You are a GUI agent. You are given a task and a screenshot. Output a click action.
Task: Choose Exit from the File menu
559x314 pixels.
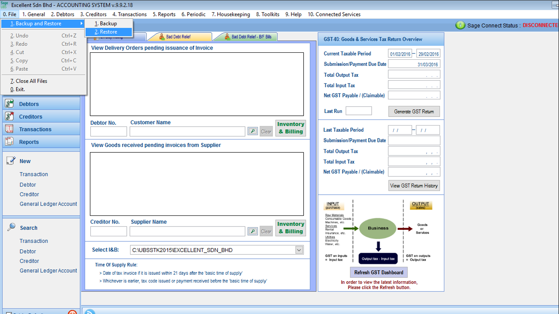click(x=44, y=89)
